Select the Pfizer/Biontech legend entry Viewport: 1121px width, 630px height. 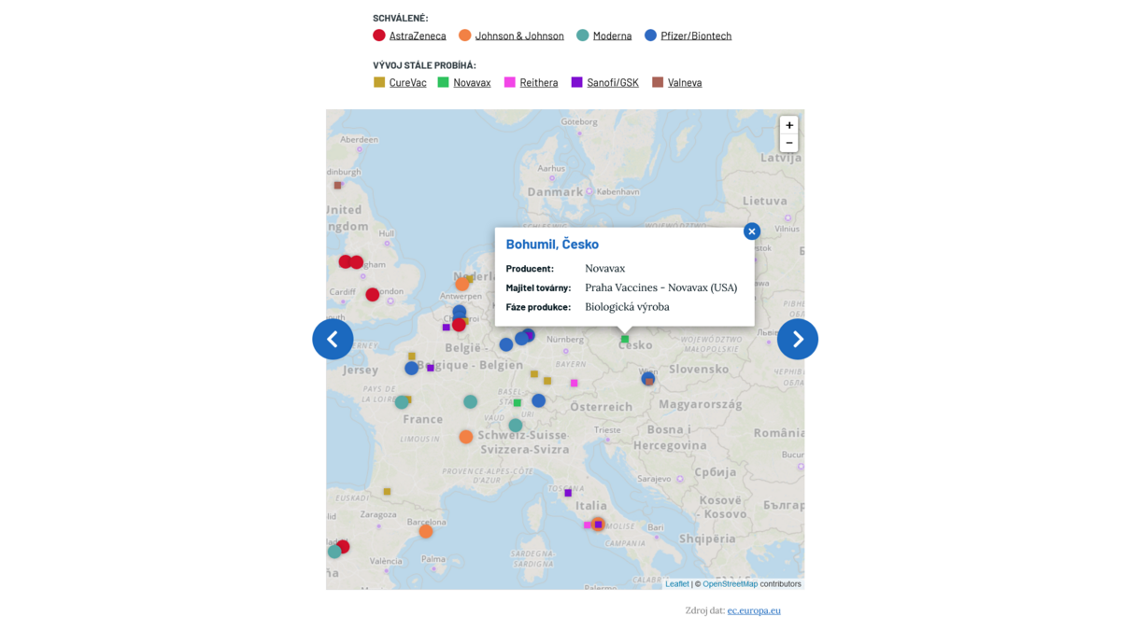point(695,35)
